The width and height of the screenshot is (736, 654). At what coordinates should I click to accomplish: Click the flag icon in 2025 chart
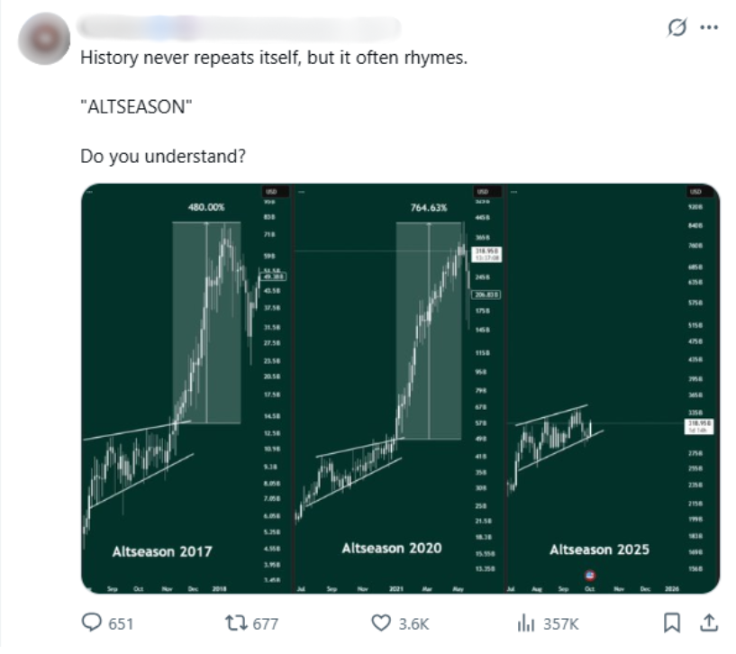pyautogui.click(x=590, y=575)
